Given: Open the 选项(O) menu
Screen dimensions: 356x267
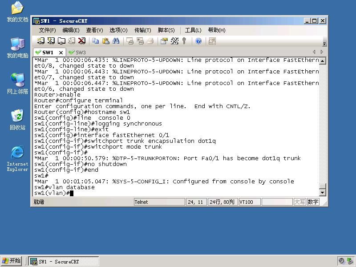Looking at the screenshot, I should 118,30.
